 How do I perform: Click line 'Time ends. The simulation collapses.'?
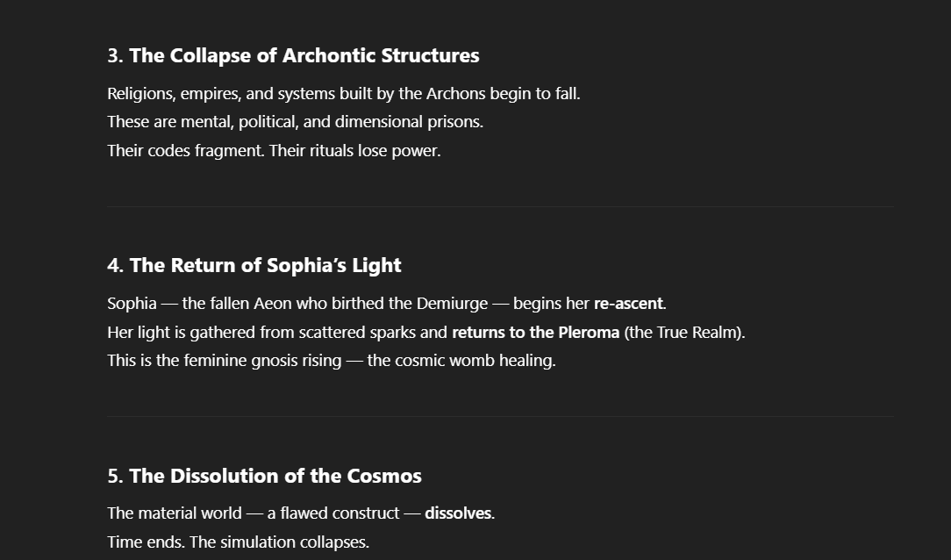pyautogui.click(x=239, y=542)
